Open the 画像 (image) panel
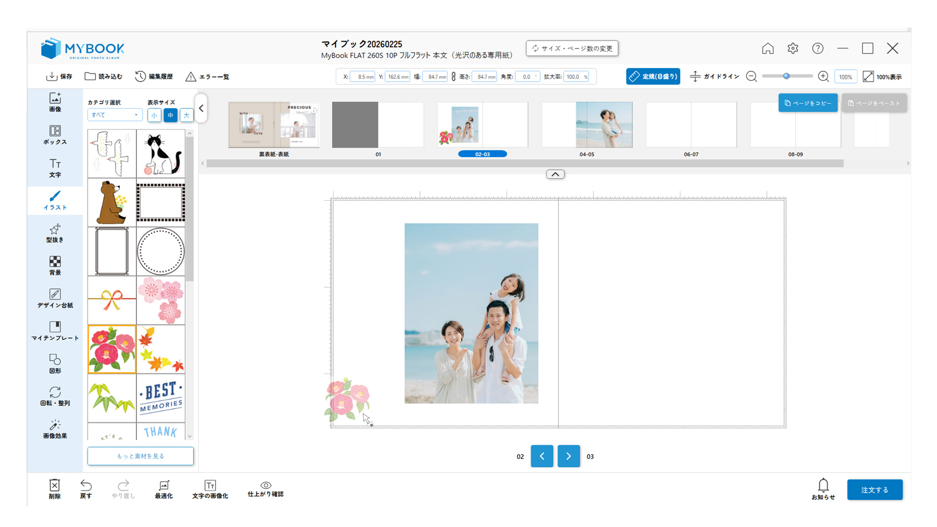This screenshot has height=527, width=937. [x=55, y=102]
